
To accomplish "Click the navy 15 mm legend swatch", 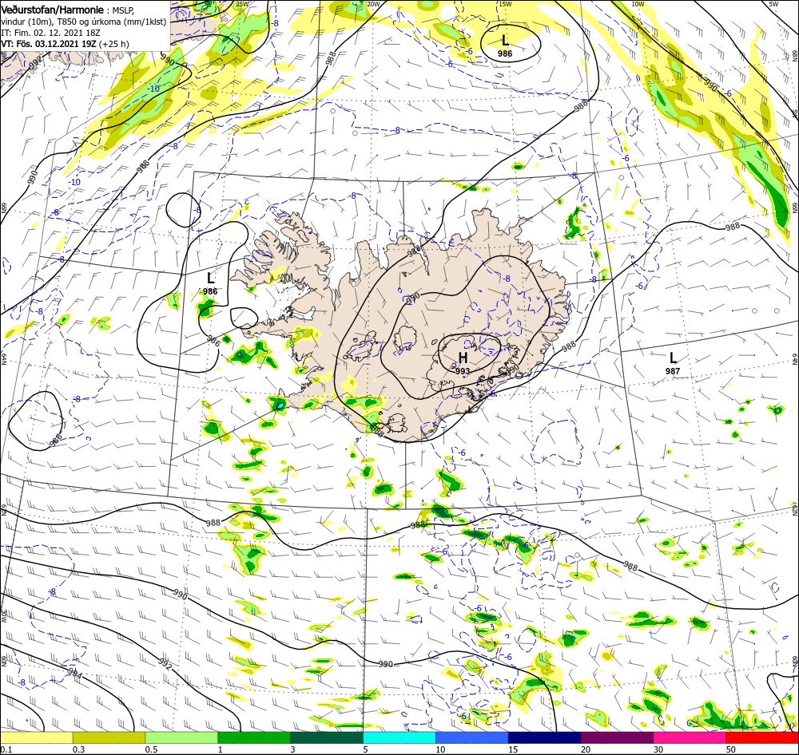I will 544,737.
